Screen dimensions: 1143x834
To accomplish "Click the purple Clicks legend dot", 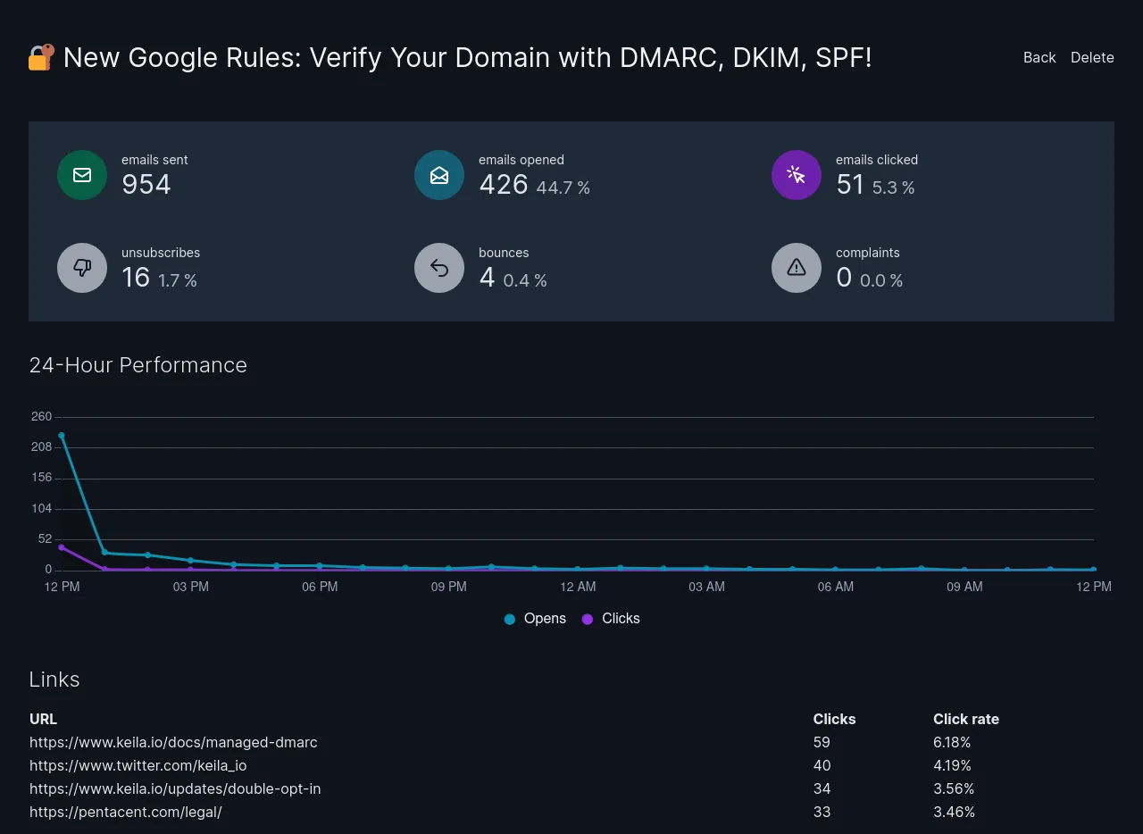I will (x=586, y=618).
